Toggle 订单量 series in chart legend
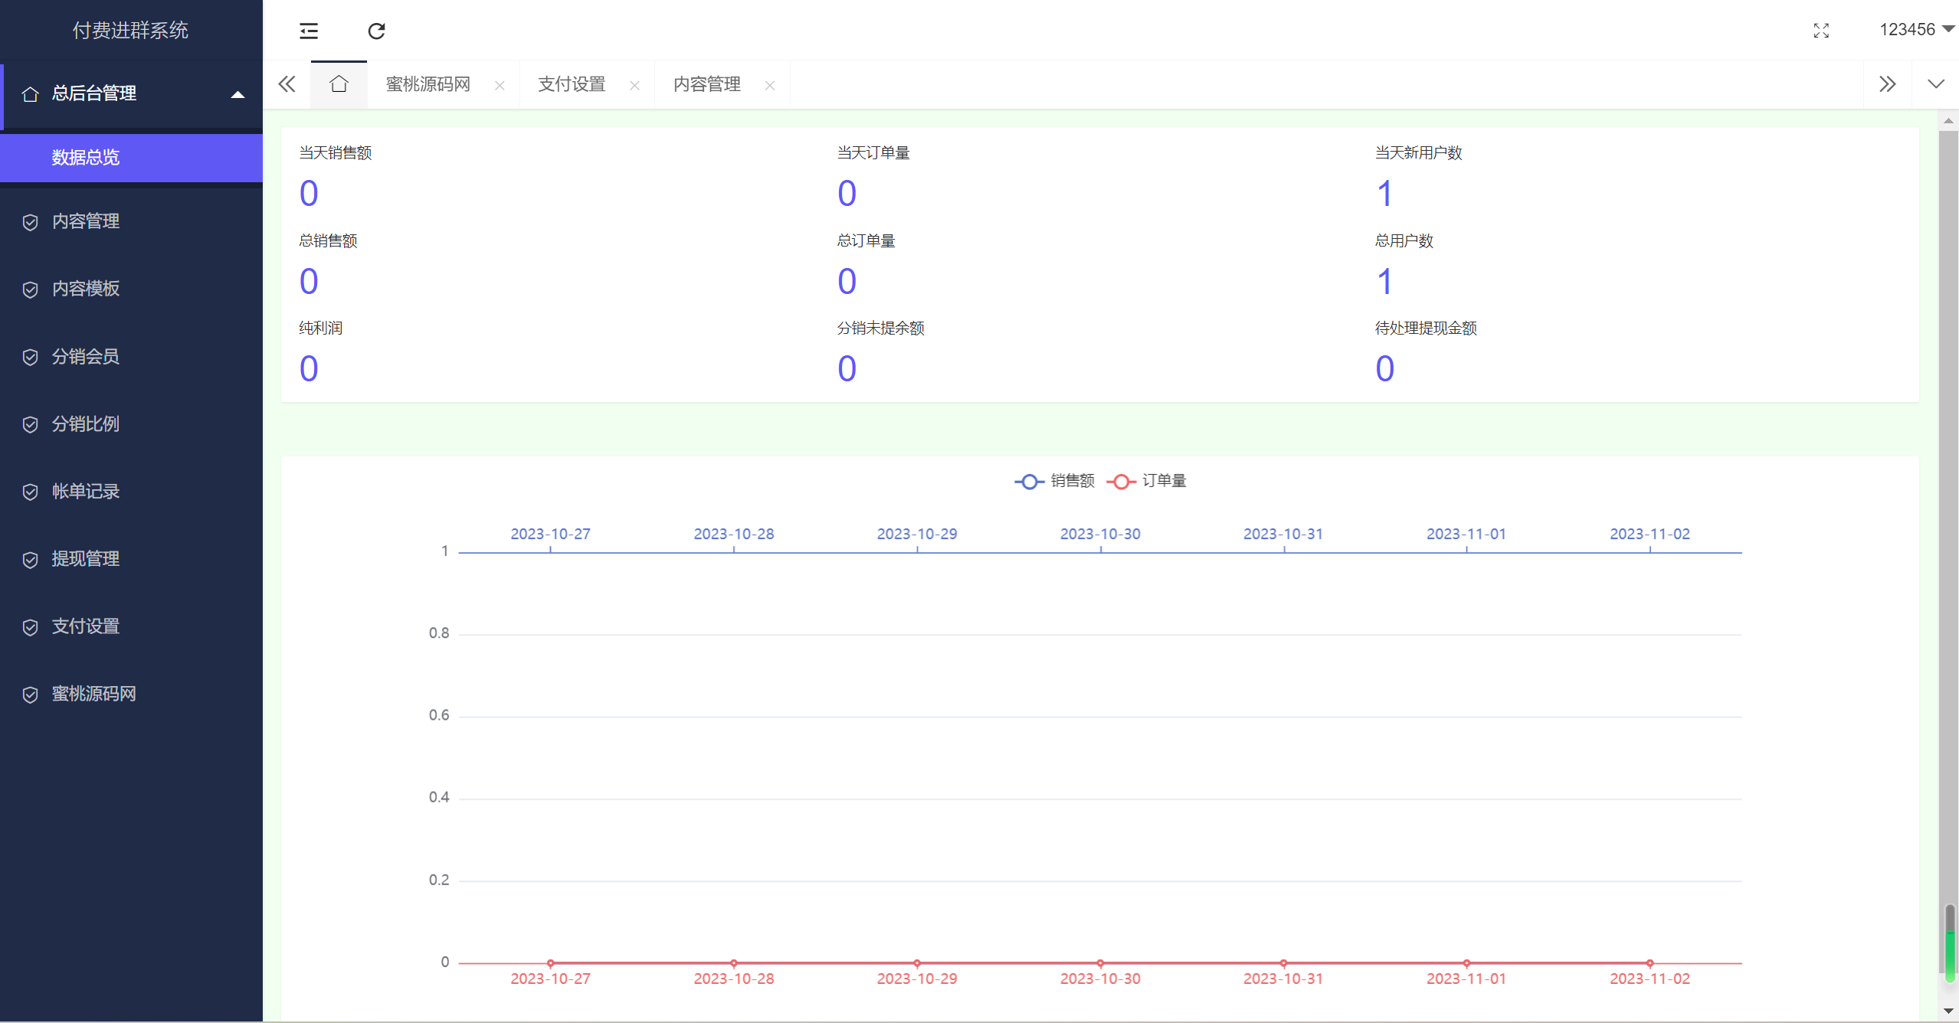This screenshot has width=1959, height=1023. [1147, 481]
